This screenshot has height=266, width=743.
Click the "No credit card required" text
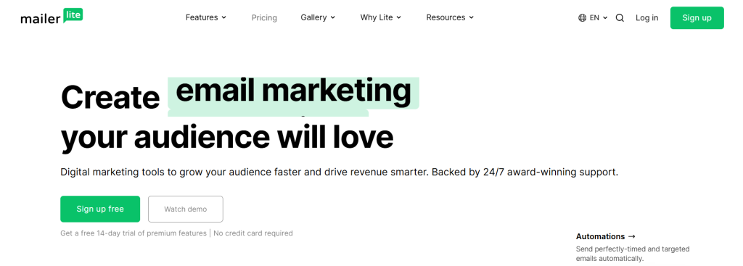[x=253, y=233]
